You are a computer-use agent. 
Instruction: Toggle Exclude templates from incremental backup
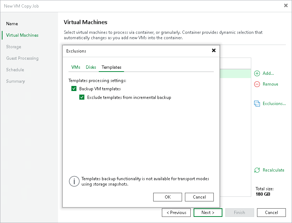click(x=82, y=97)
